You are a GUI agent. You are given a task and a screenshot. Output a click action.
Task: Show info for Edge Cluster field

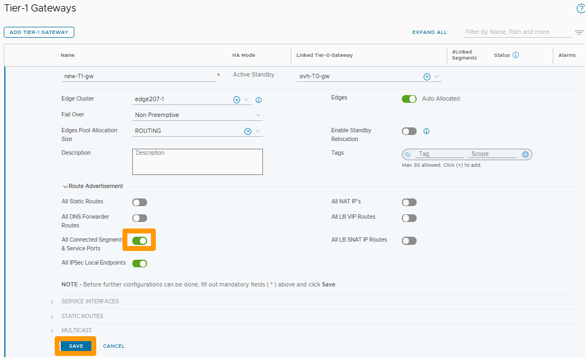(259, 100)
